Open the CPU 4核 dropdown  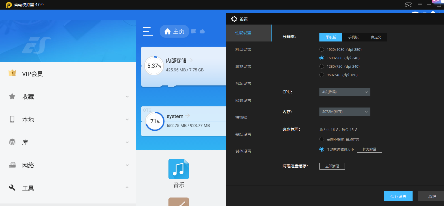(x=345, y=92)
